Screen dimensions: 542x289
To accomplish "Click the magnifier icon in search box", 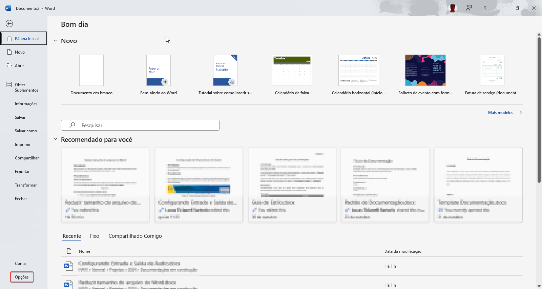I will pyautogui.click(x=72, y=125).
